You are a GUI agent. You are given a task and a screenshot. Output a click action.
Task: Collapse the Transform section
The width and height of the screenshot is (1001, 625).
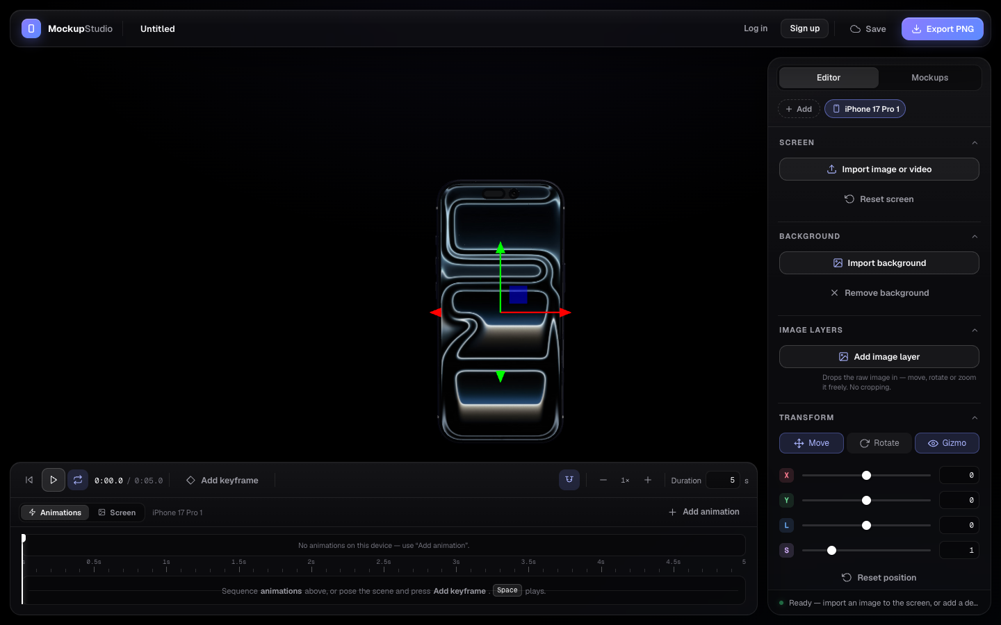(975, 417)
